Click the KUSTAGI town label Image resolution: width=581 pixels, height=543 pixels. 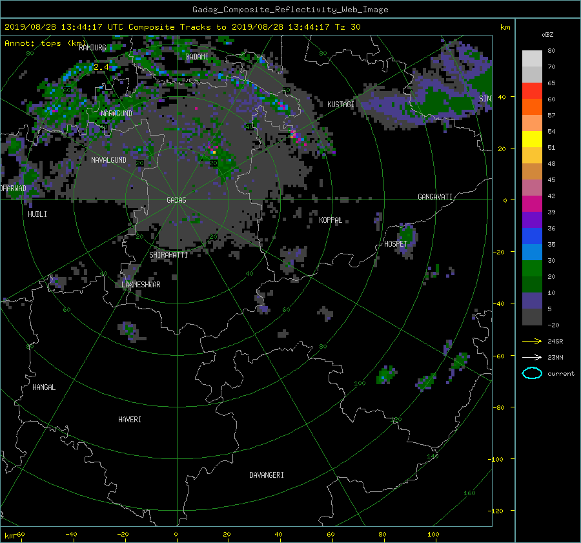[340, 105]
